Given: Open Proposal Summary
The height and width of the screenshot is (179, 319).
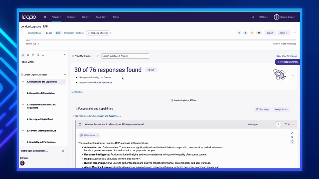Looking at the screenshot, I should (x=287, y=62).
